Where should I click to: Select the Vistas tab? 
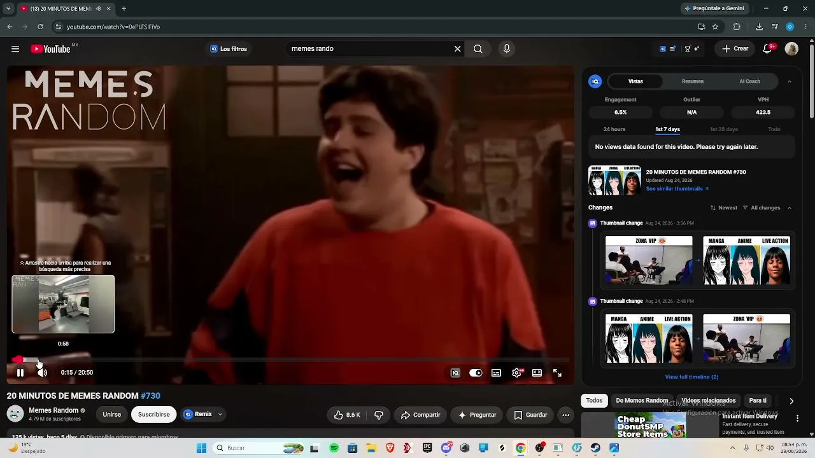click(x=635, y=81)
